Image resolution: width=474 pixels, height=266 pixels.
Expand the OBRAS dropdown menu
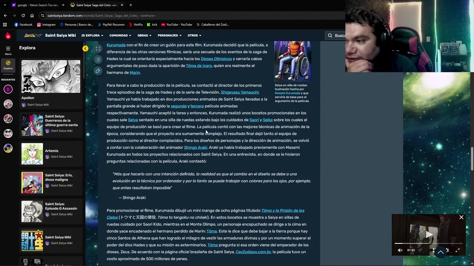(x=144, y=35)
